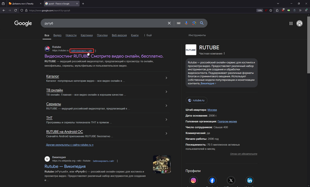Bookmark this page with the star
The height and width of the screenshot is (187, 310).
(271, 11)
